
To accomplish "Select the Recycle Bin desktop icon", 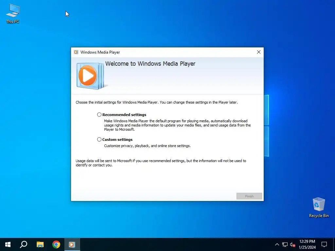I will click(319, 208).
